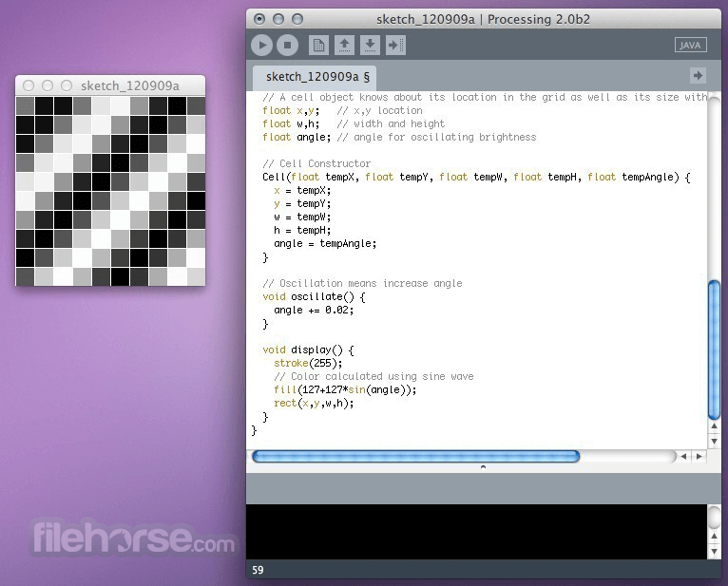Click the editor scrollbar up arrow
The height and width of the screenshot is (586, 728).
pyautogui.click(x=714, y=425)
